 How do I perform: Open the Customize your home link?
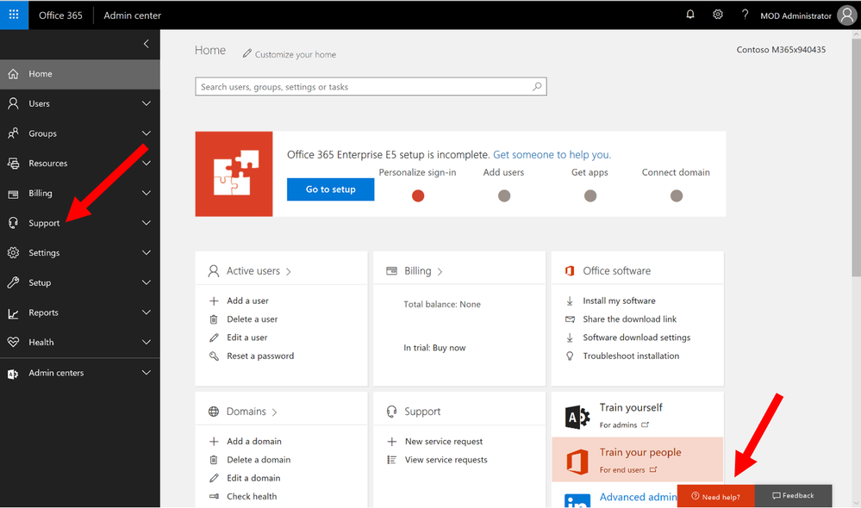(x=296, y=54)
